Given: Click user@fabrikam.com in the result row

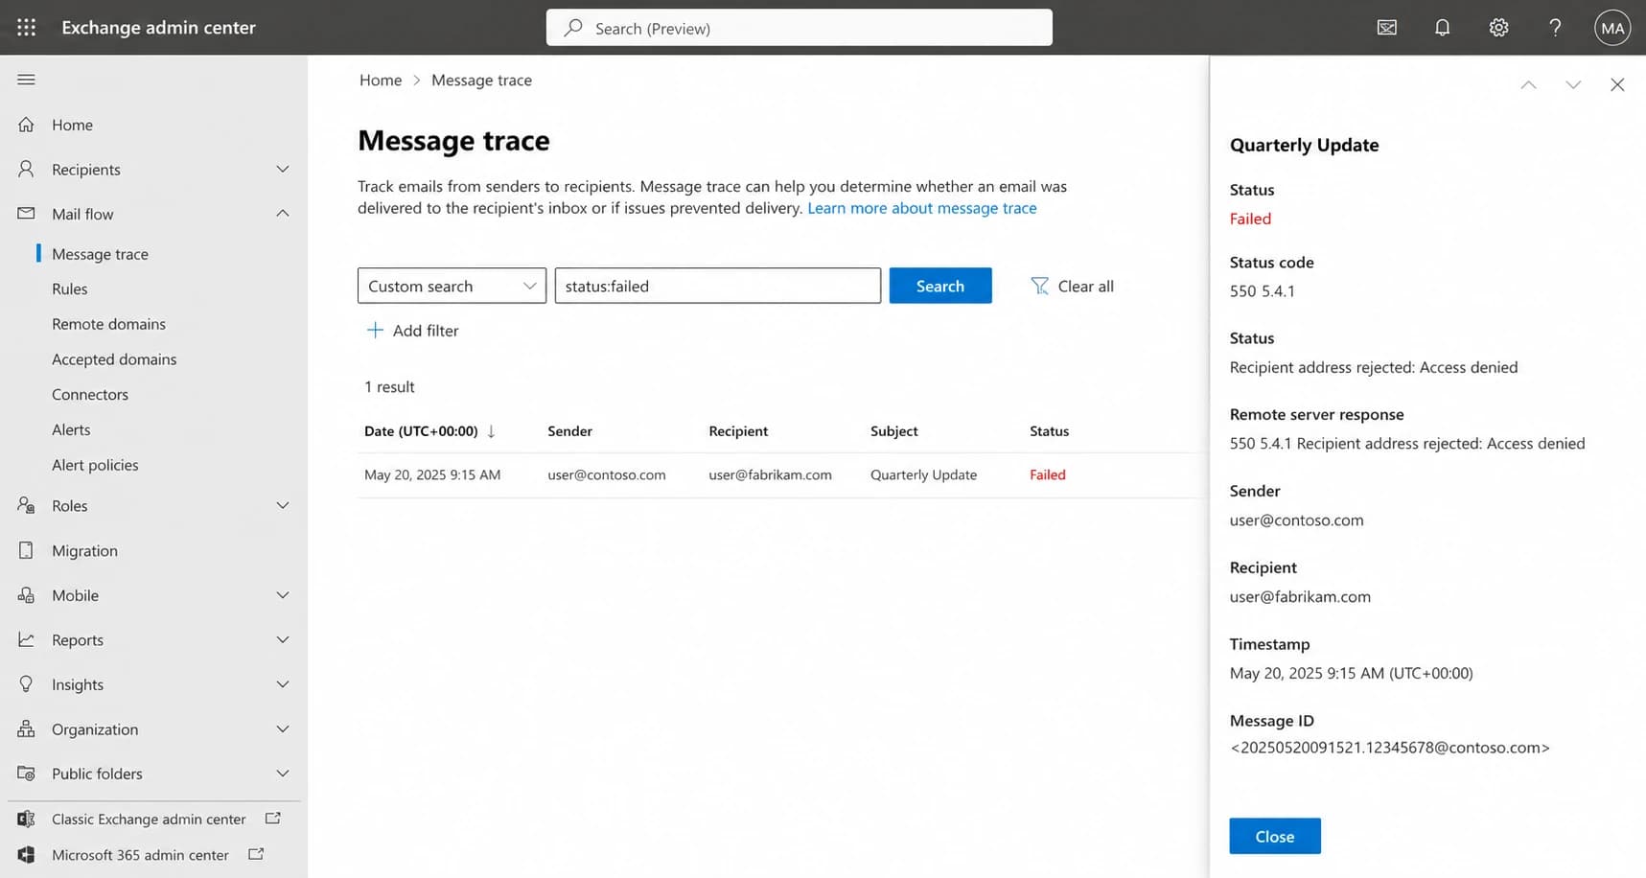Looking at the screenshot, I should click(x=770, y=474).
